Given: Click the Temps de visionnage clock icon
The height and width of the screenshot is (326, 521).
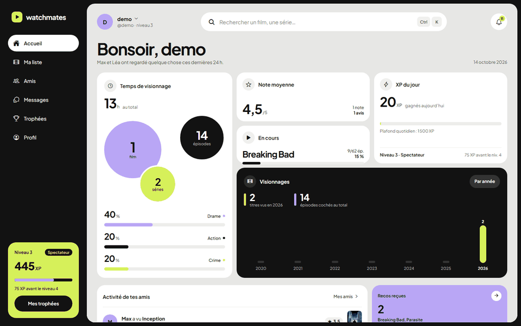Looking at the screenshot, I should 110,86.
